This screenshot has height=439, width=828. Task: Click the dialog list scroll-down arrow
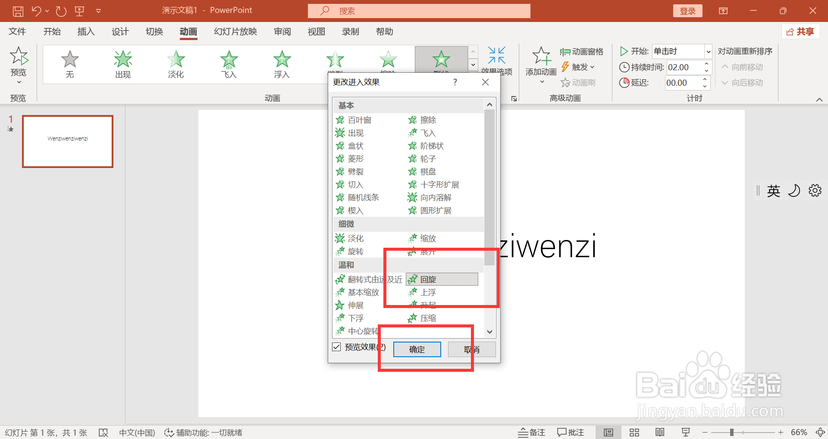pos(489,332)
